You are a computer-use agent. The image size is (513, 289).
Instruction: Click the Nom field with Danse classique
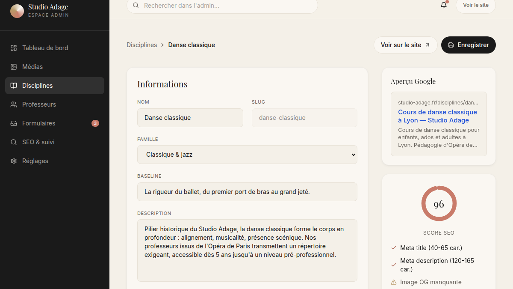click(x=190, y=118)
